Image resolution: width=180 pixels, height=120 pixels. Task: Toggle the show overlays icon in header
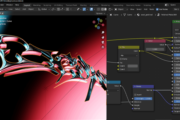click(x=91, y=9)
